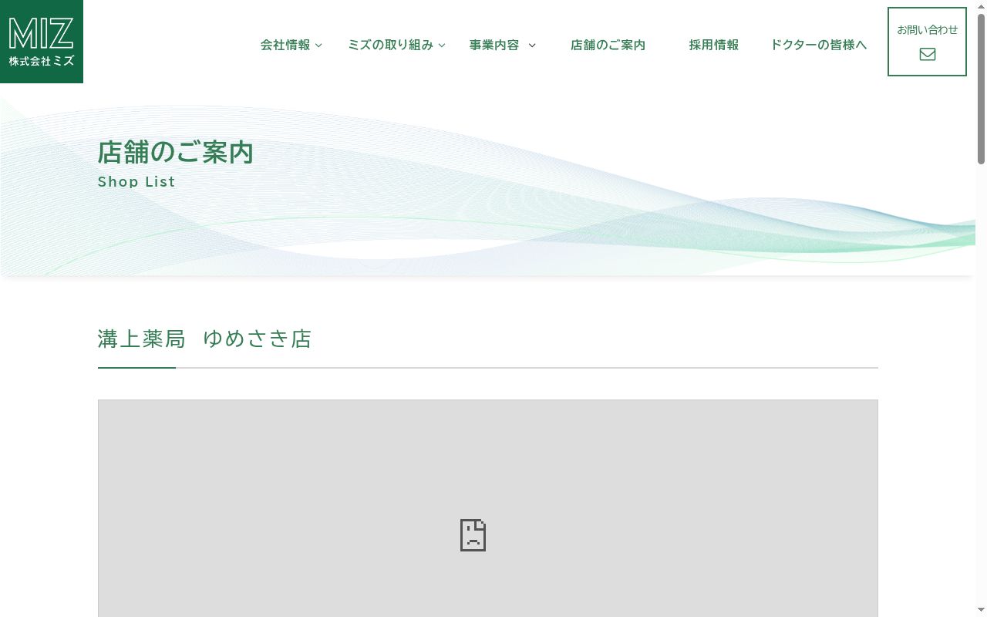
Task: Click the scrollbar down arrow
Action: pos(982,611)
